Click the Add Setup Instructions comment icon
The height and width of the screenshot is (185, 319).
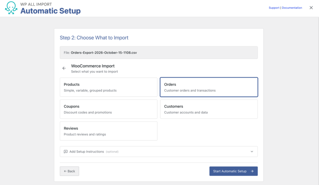pos(65,152)
